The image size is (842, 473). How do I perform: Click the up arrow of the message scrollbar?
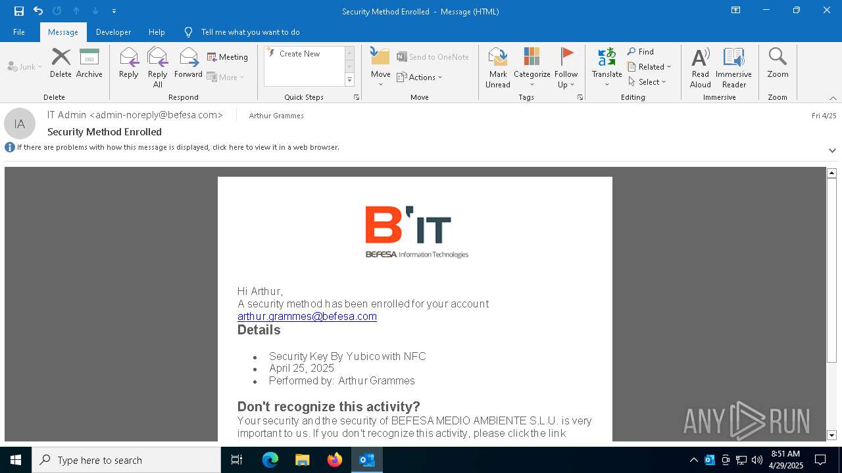tap(831, 173)
